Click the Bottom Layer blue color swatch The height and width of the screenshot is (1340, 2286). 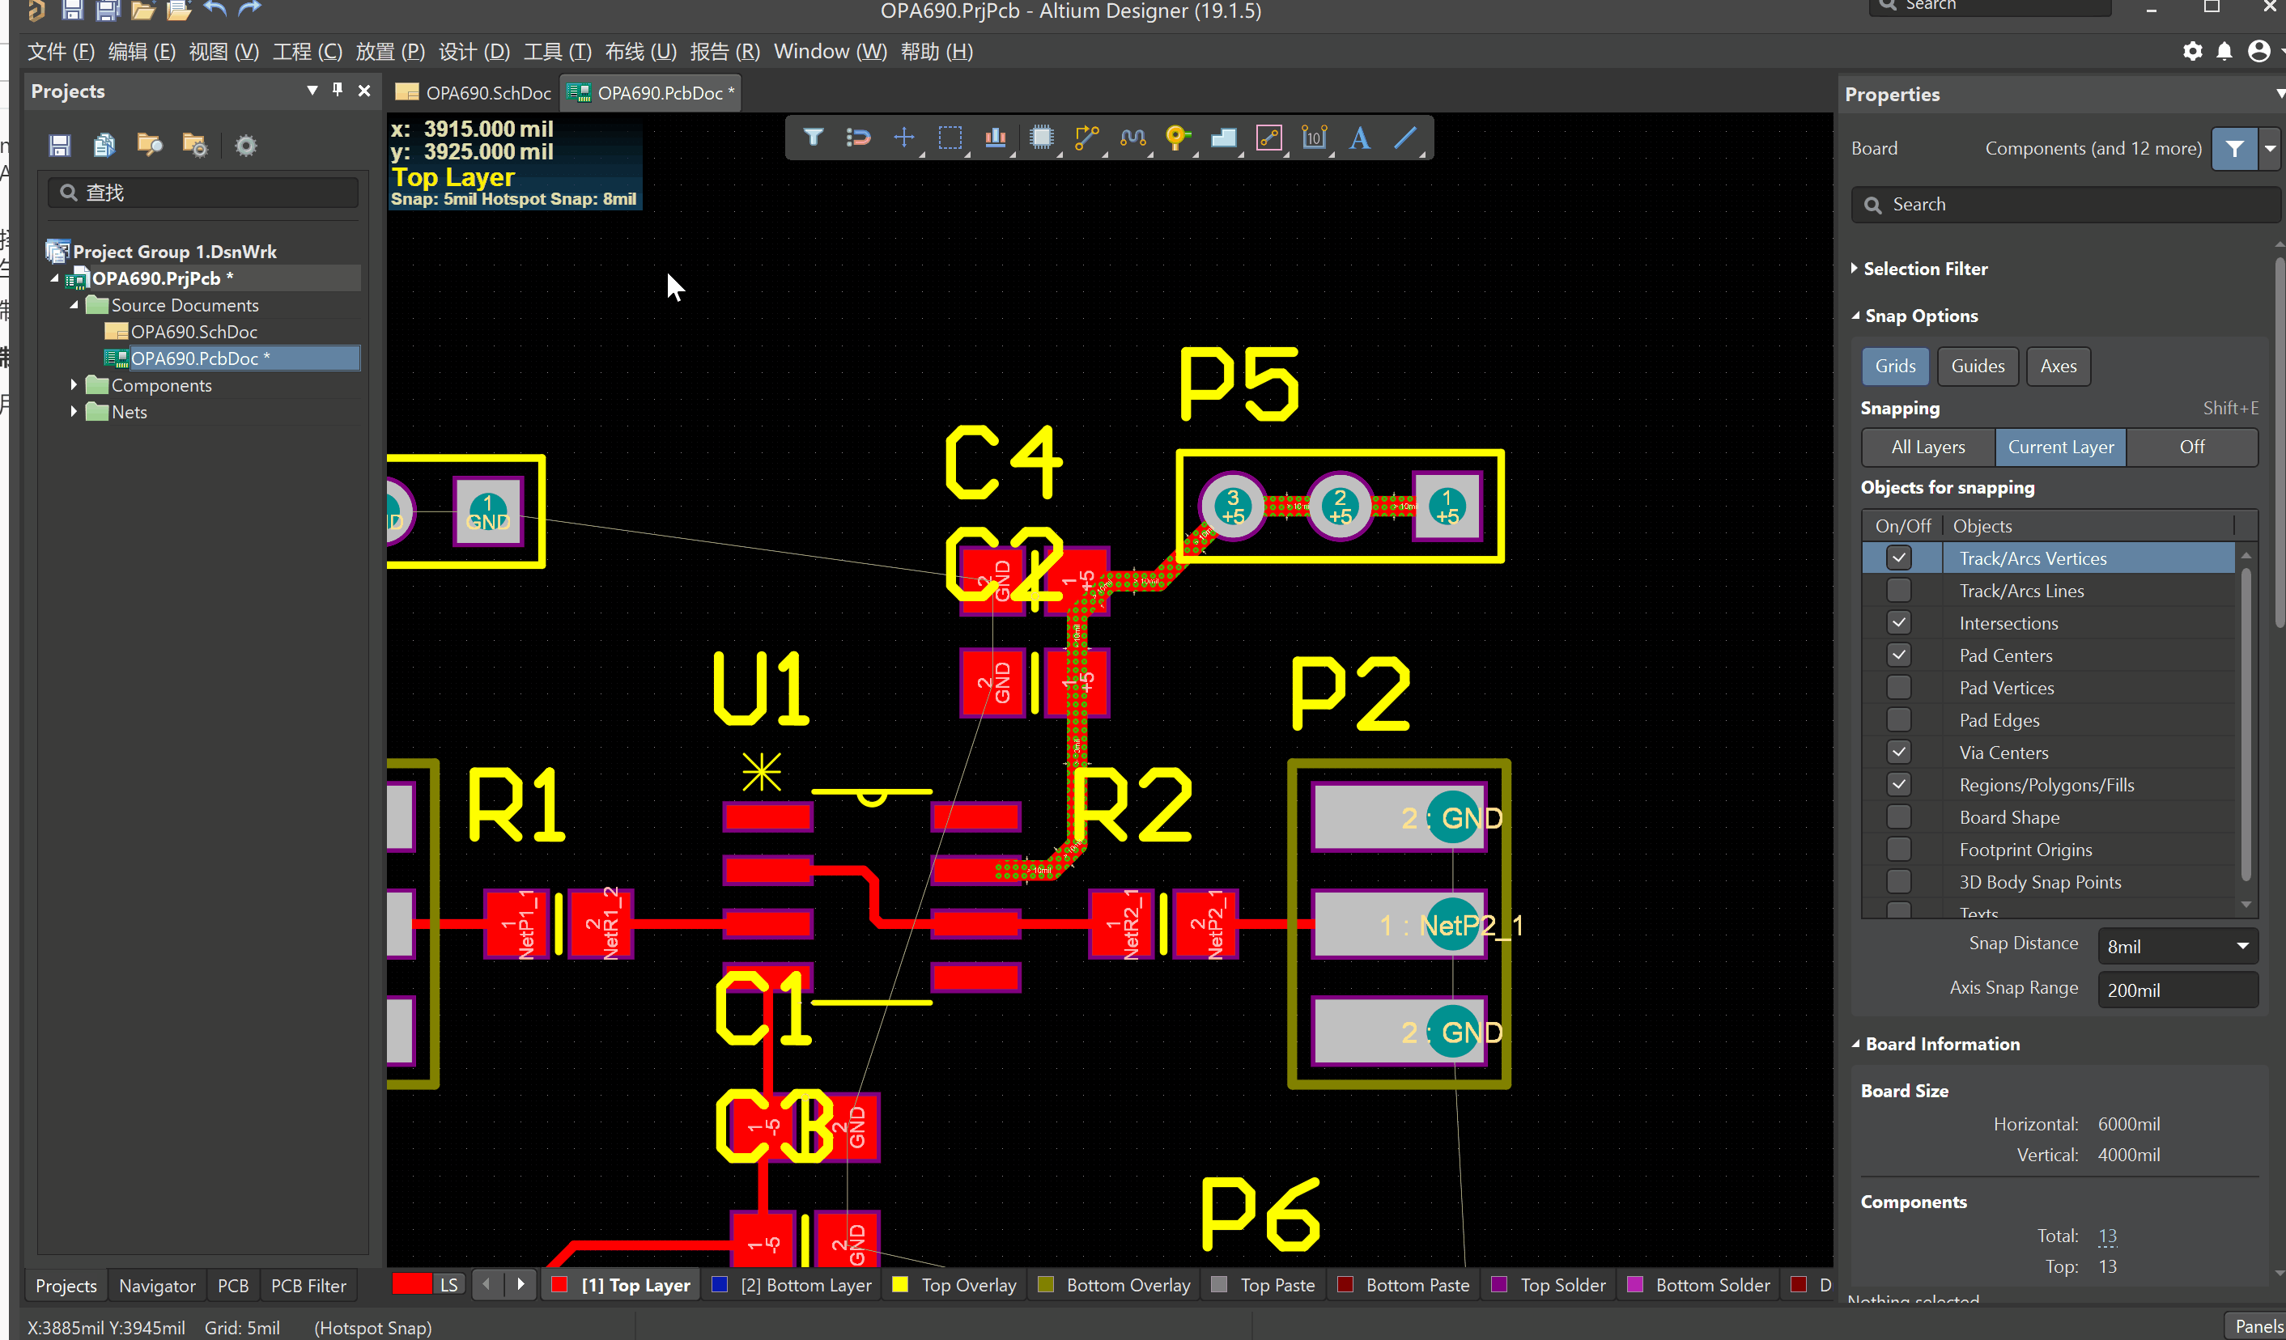[720, 1284]
